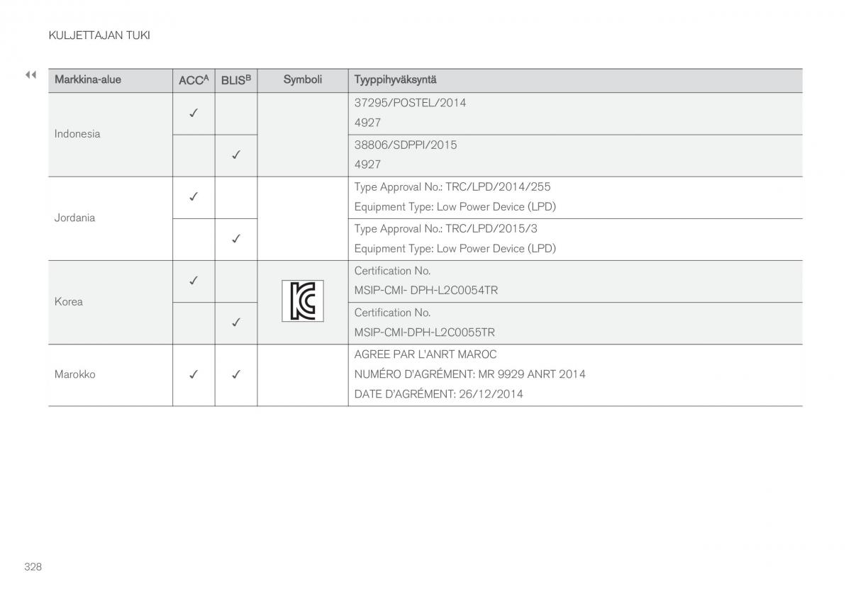
Task: Click the KULJETTAJAN TUKI section heading
Action: 99,35
